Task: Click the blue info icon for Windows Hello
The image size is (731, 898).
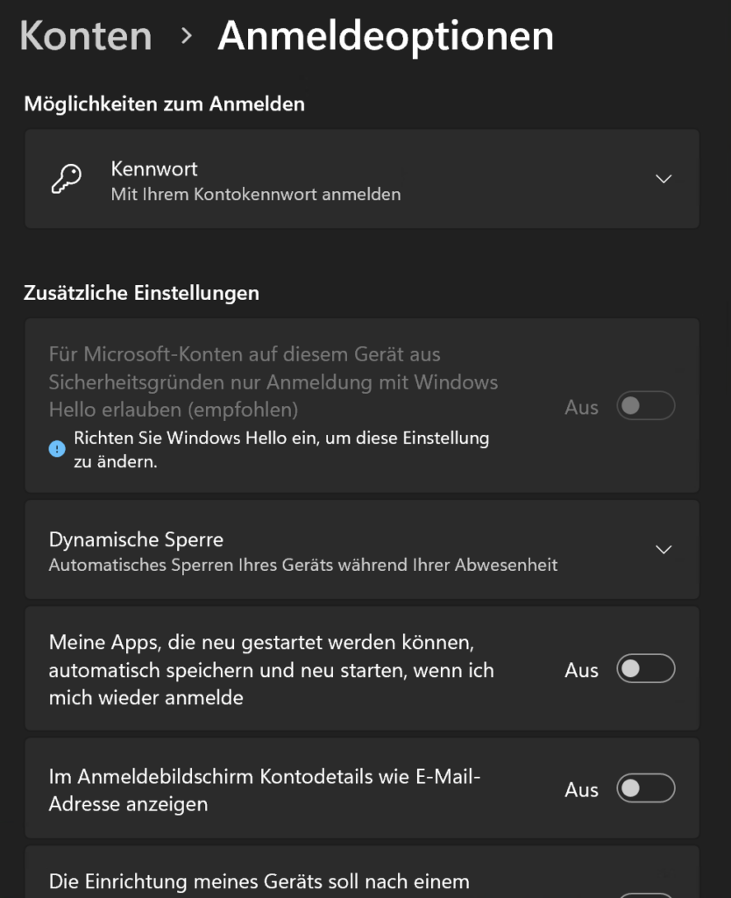Action: tap(57, 449)
